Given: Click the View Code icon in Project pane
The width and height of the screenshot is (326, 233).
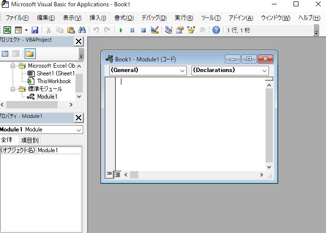Looking at the screenshot, I should click(5, 54).
